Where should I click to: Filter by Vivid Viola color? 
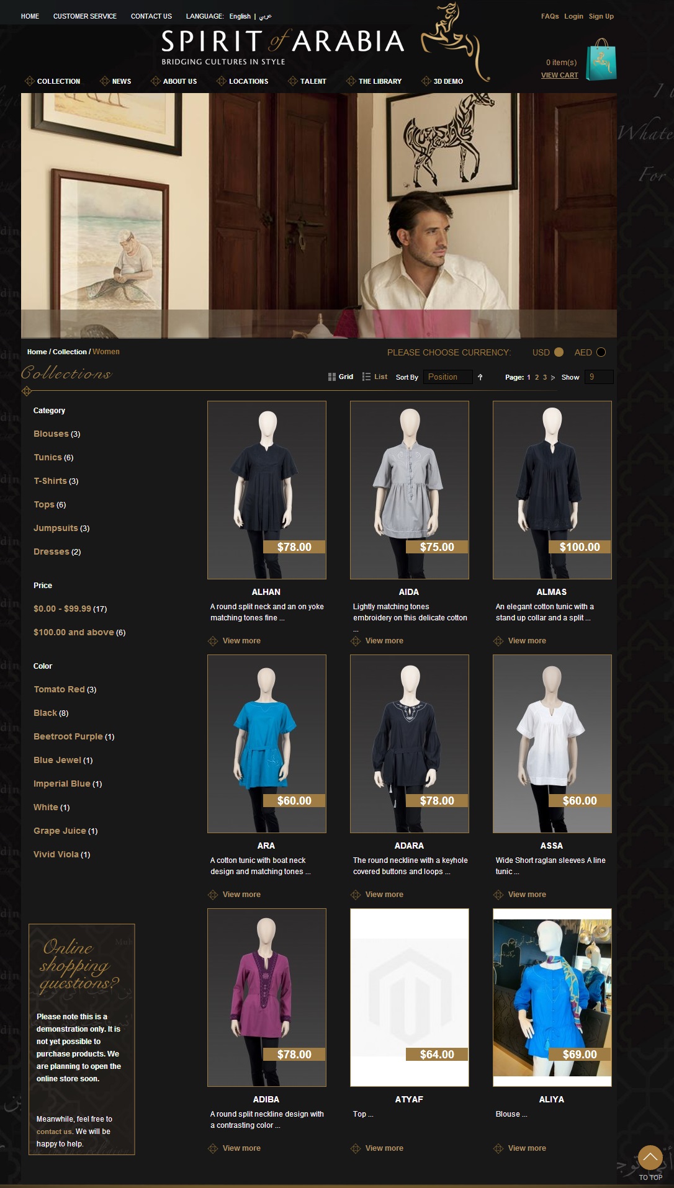point(56,854)
